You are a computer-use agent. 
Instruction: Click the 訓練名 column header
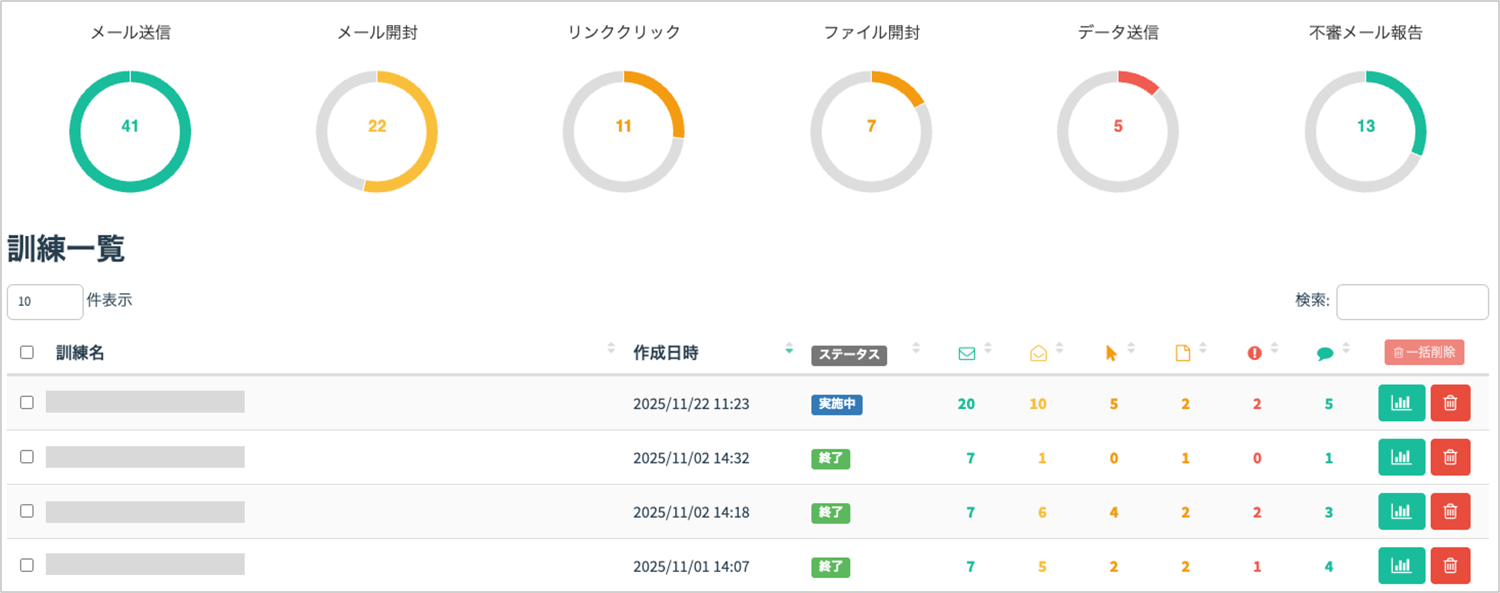point(80,352)
